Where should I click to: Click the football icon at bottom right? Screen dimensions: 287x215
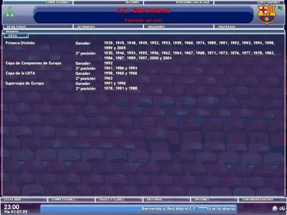282,208
